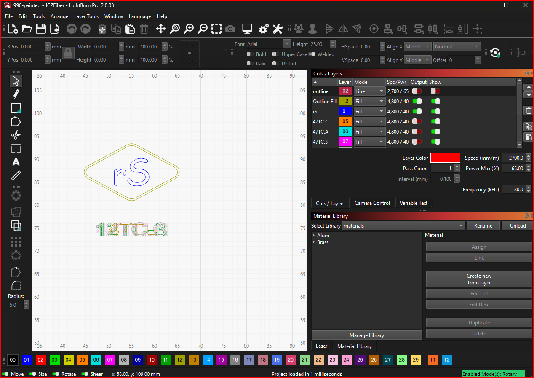Viewport: 534px width, 378px height.
Task: Open a project with the folder icon
Action: pyautogui.click(x=27, y=29)
